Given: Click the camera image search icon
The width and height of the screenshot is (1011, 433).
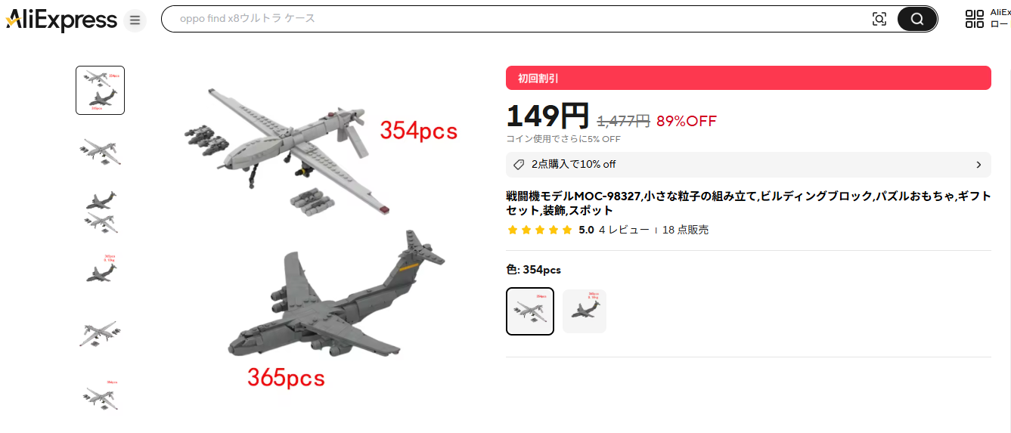Looking at the screenshot, I should (879, 19).
